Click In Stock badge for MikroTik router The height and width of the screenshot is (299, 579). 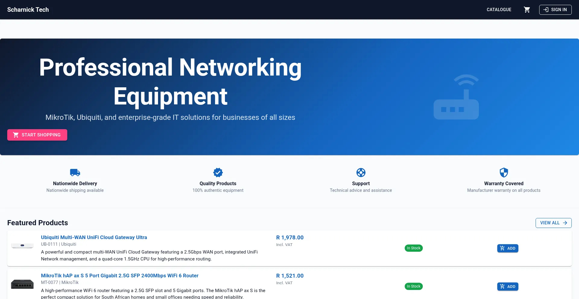point(413,286)
